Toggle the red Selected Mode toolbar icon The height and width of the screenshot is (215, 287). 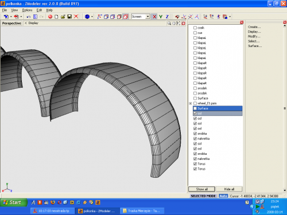[x=126, y=17]
